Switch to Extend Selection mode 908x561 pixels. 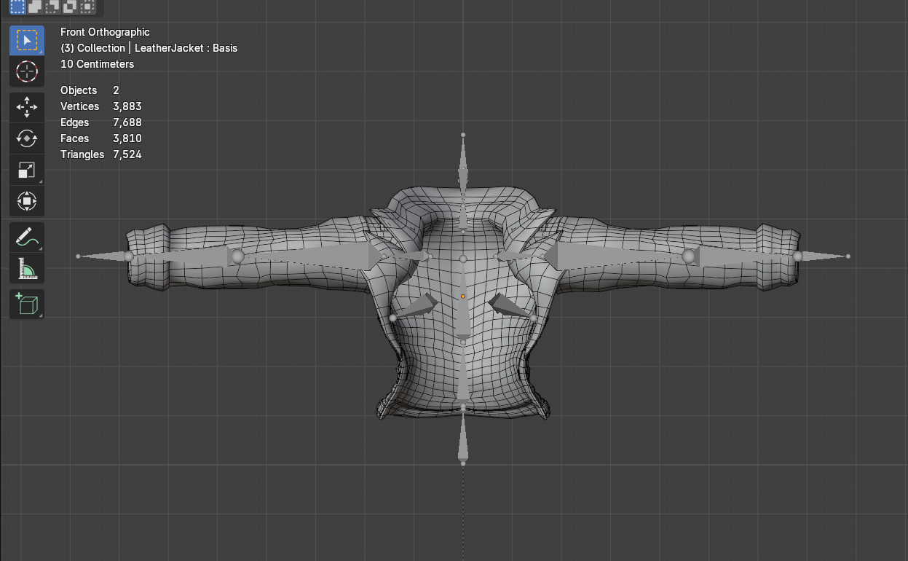(34, 7)
